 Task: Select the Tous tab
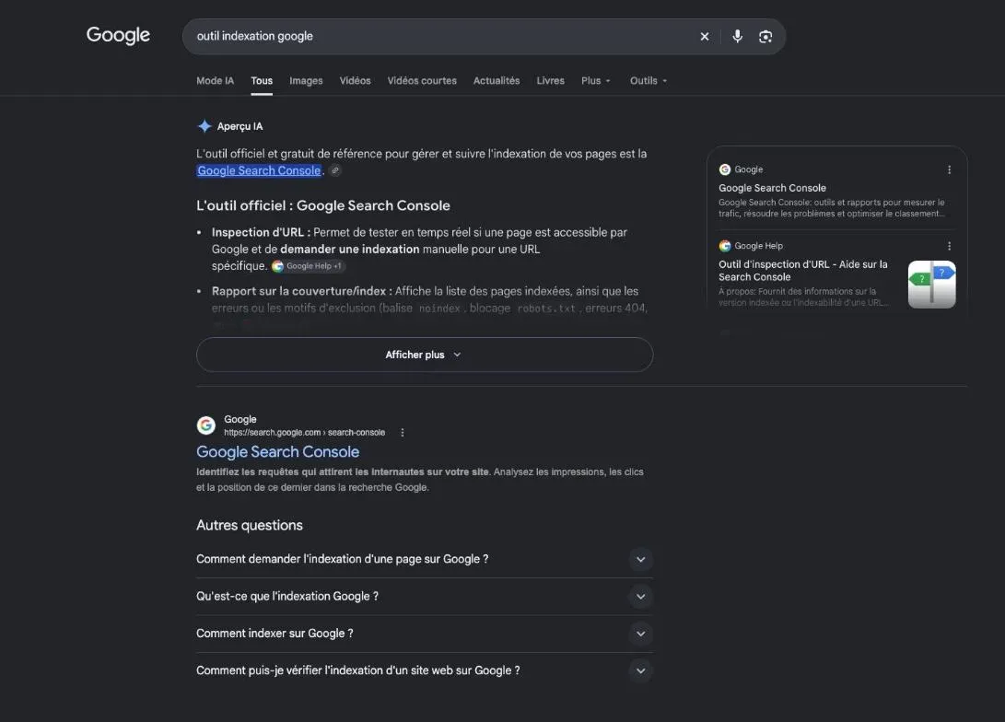[262, 81]
